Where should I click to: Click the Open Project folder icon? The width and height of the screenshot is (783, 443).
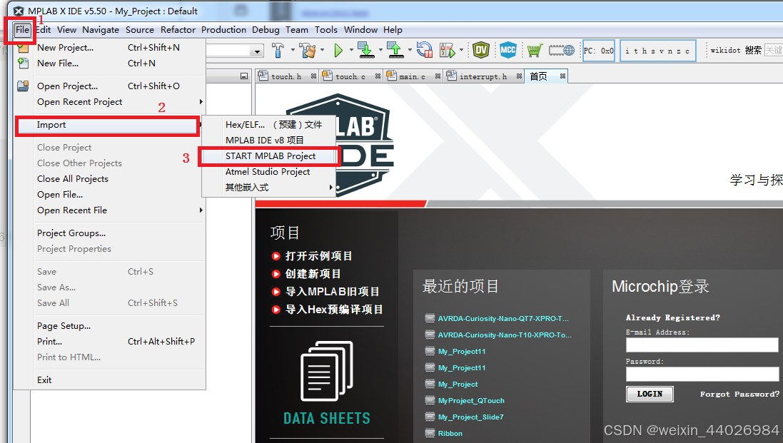[x=23, y=86]
